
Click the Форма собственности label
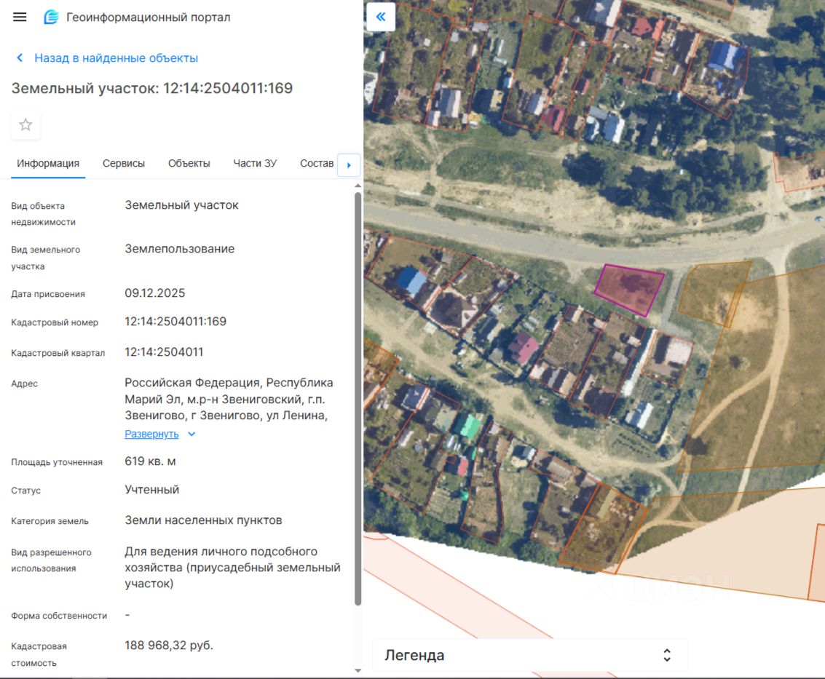pyautogui.click(x=59, y=616)
